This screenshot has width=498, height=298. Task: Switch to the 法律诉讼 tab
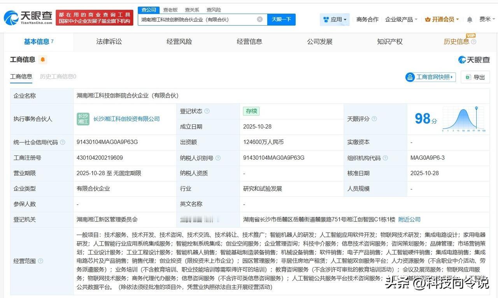point(109,42)
